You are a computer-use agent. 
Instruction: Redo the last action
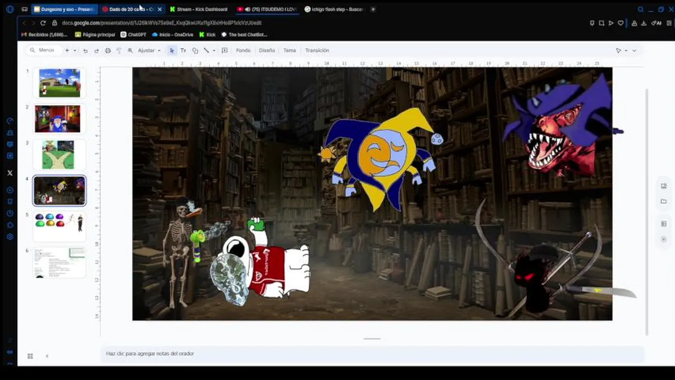96,51
